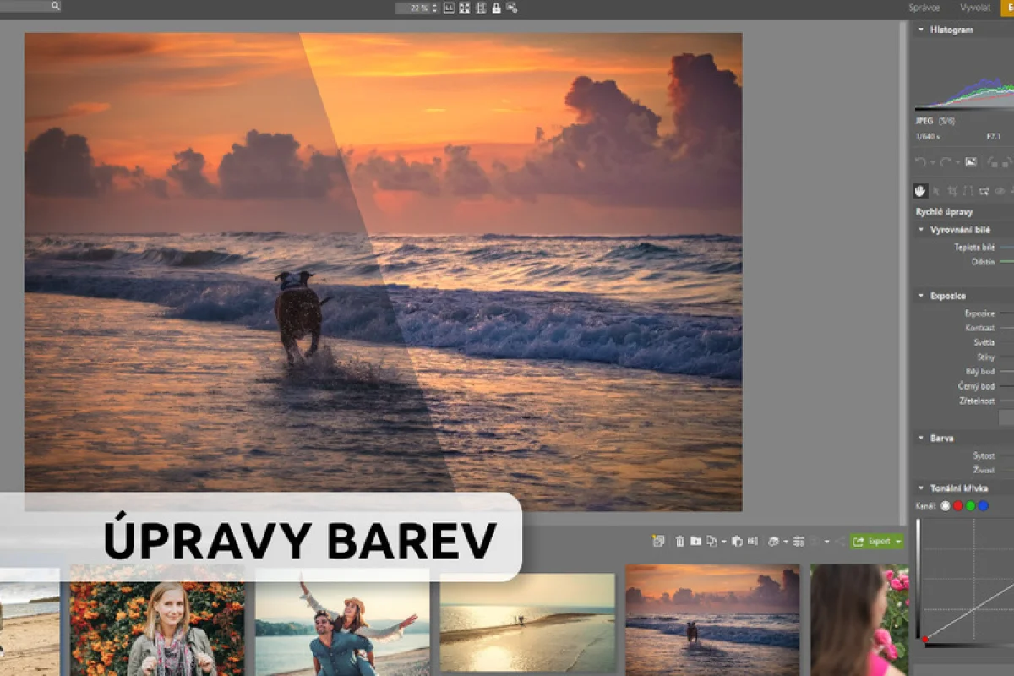Image resolution: width=1014 pixels, height=676 pixels.
Task: Select the golden beach sandbar thumbnail
Action: (527, 623)
